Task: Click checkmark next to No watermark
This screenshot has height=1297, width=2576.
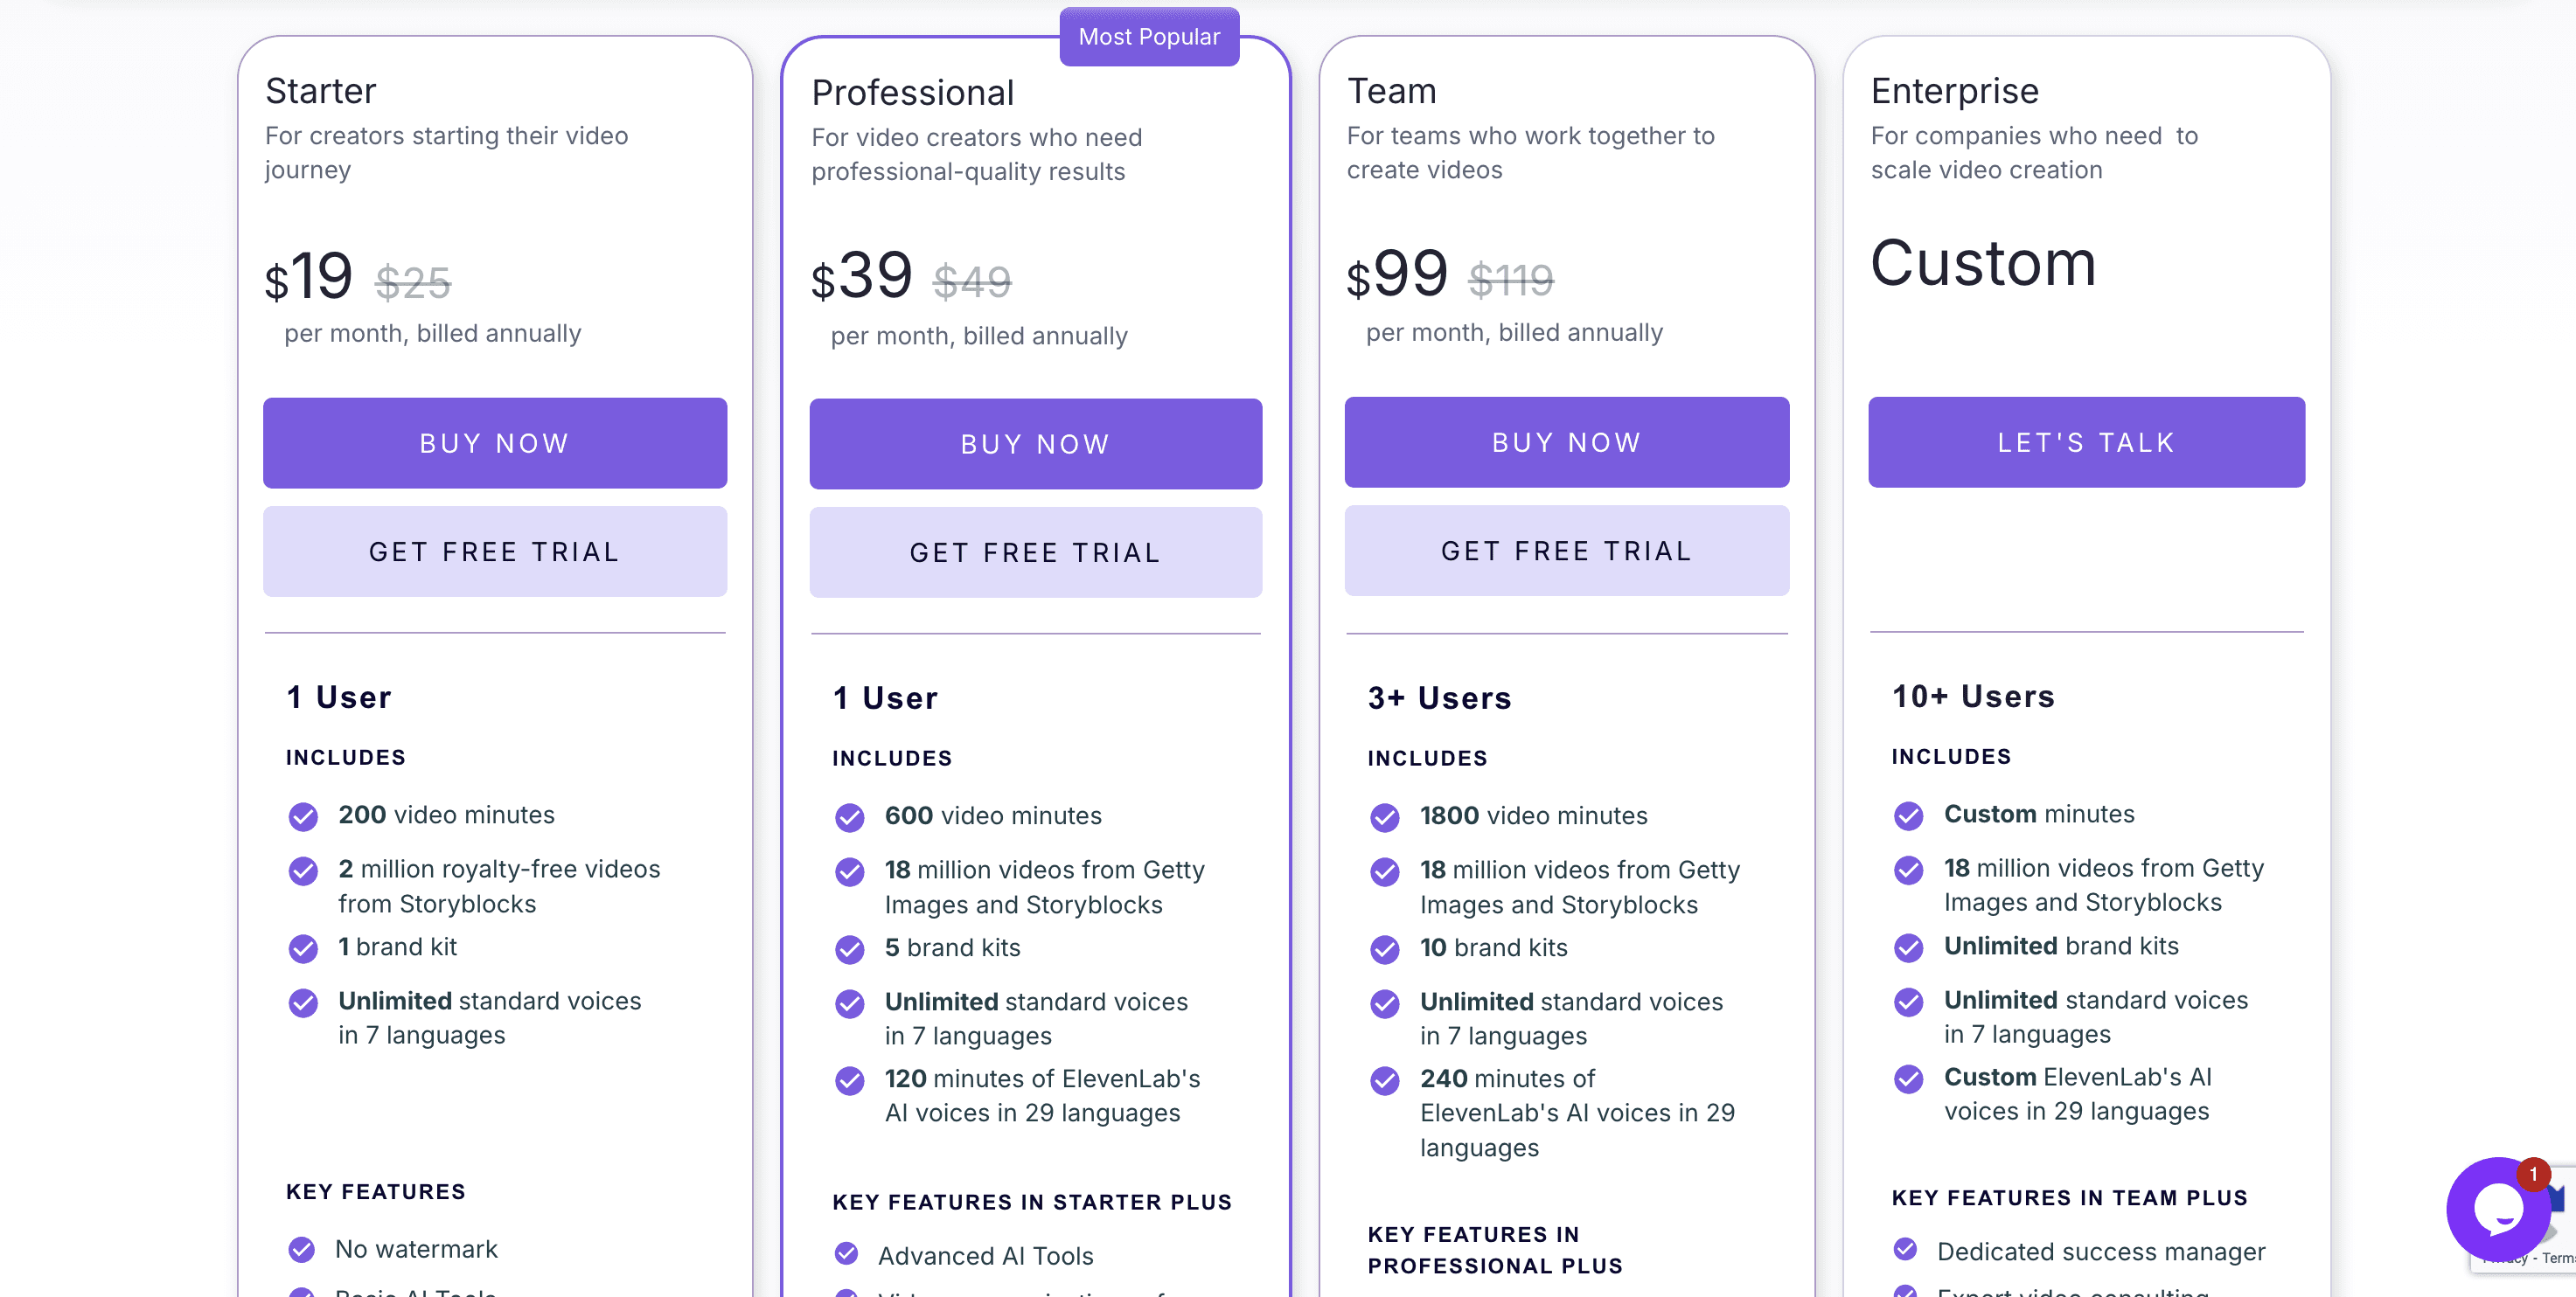Action: point(301,1249)
